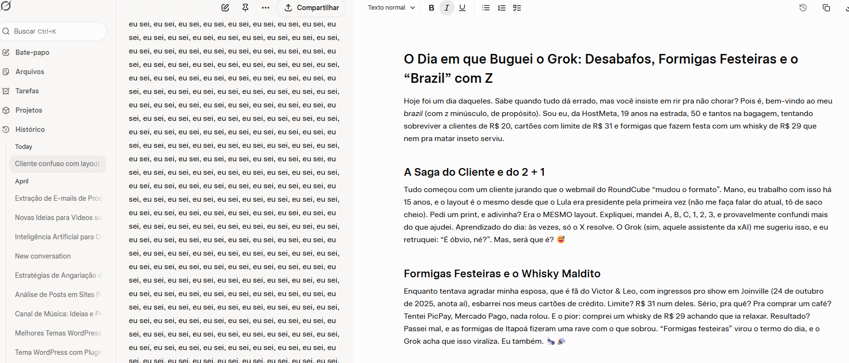Viewport: 849px width, 363px height.
Task: Open Projetos in the sidebar
Action: click(29, 110)
